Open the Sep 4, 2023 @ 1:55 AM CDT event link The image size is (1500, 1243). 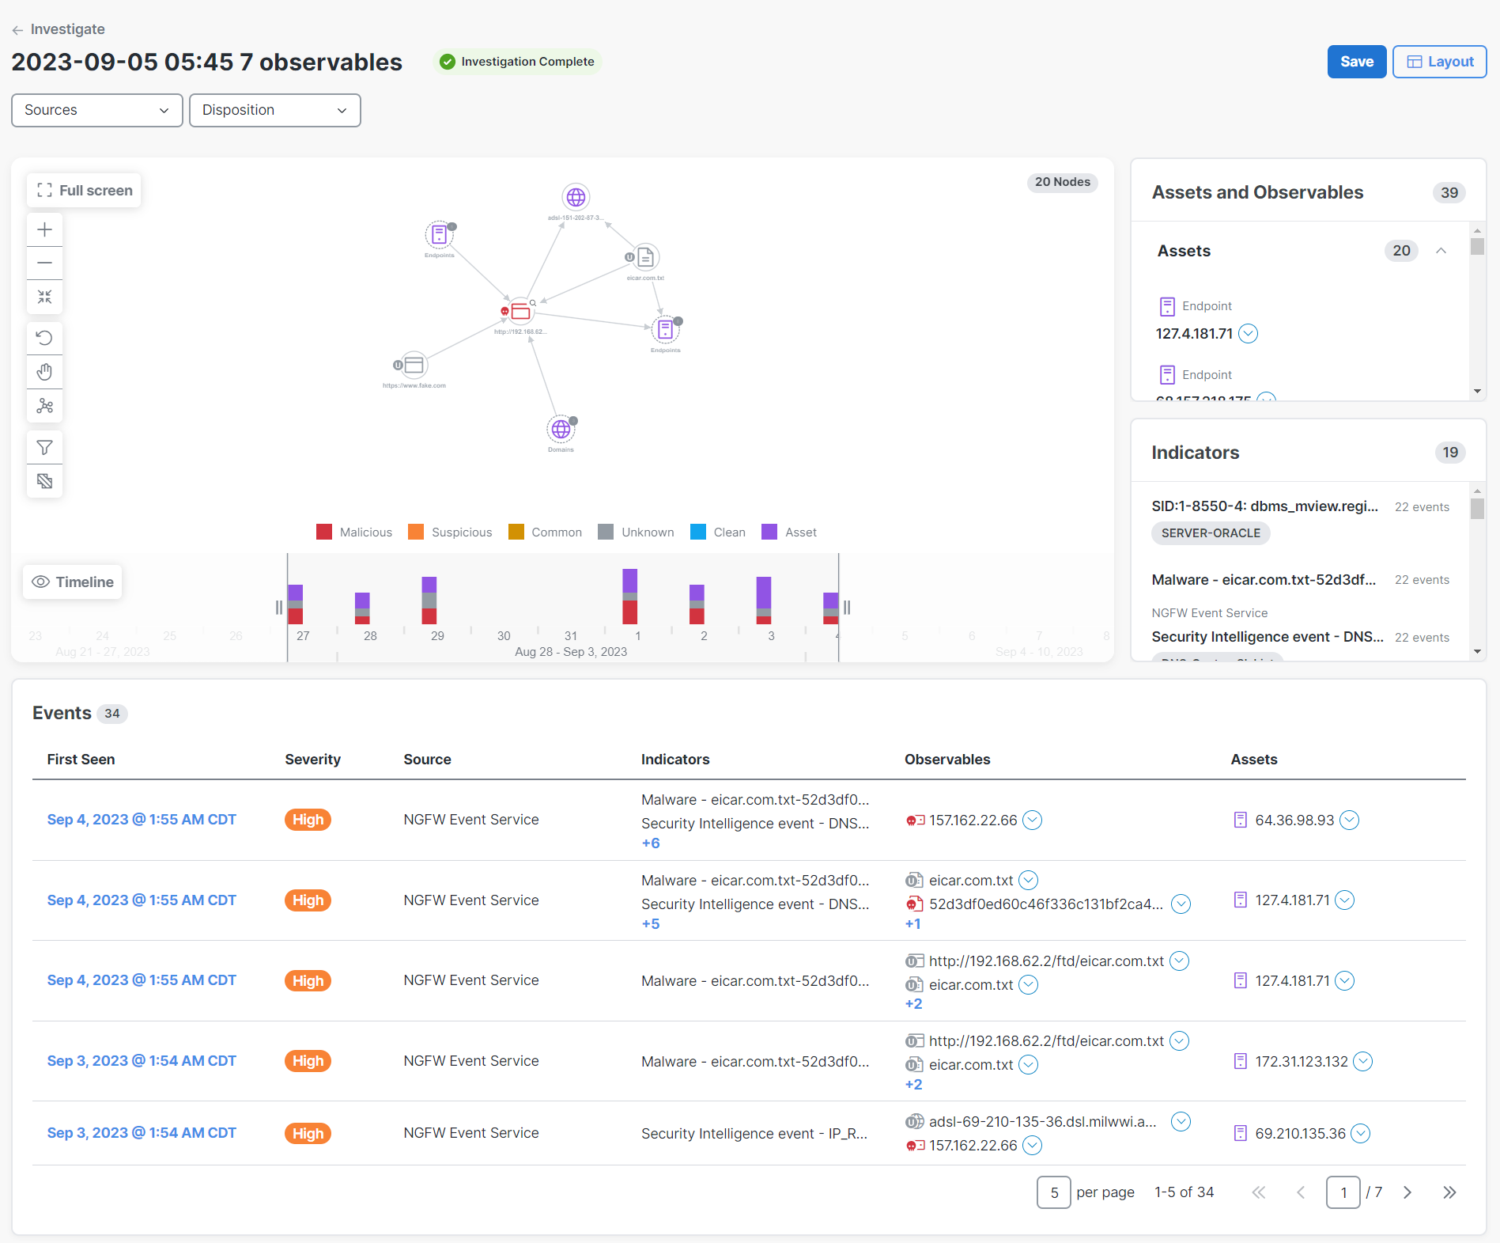tap(142, 819)
